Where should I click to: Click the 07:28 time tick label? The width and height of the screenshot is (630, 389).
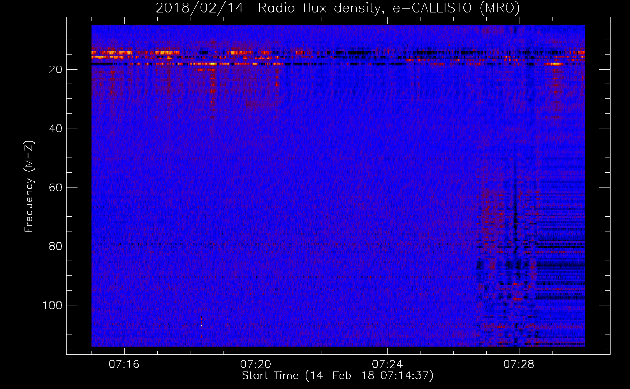click(x=519, y=364)
